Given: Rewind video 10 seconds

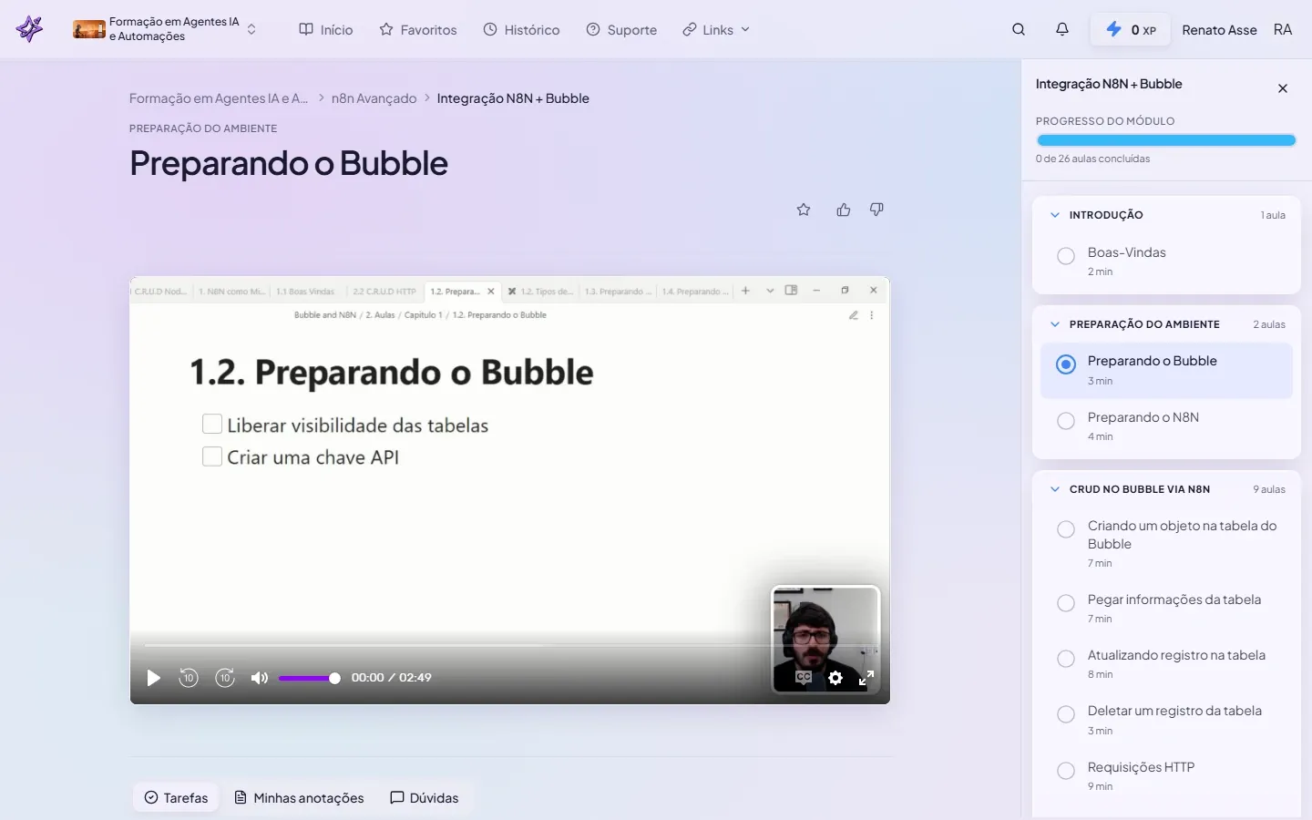Looking at the screenshot, I should (x=189, y=678).
